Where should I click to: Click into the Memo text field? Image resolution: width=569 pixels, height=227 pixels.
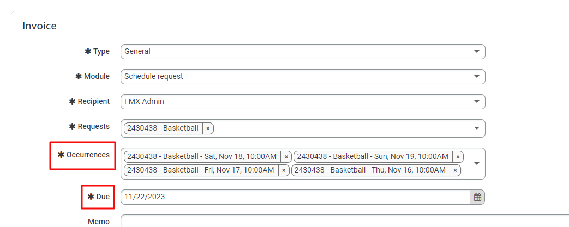327,222
